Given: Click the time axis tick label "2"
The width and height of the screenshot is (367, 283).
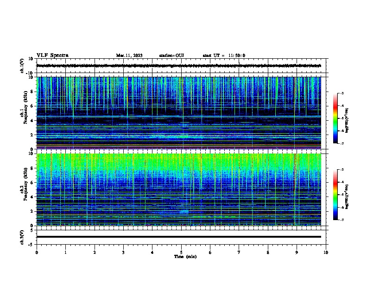Looking at the screenshot, I should (95, 252).
